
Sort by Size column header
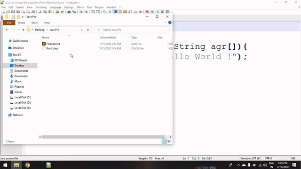[x=160, y=38]
